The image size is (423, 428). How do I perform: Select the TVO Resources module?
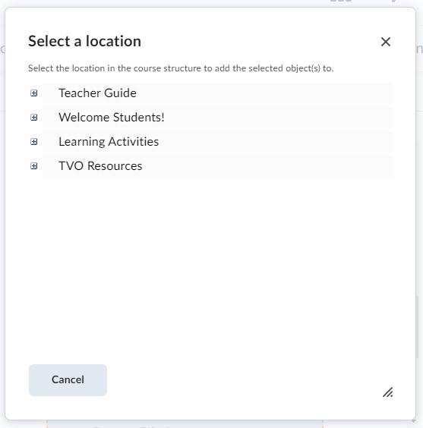click(x=100, y=166)
